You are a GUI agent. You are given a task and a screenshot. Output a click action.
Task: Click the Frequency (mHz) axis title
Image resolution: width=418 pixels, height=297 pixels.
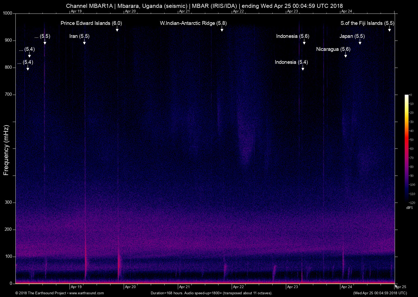(x=6, y=150)
